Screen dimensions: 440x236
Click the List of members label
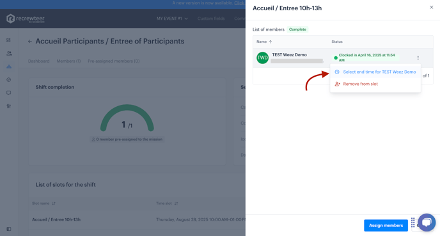click(268, 29)
